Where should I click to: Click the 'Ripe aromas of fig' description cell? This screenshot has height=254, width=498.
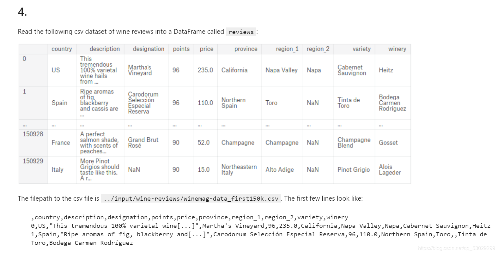100,103
